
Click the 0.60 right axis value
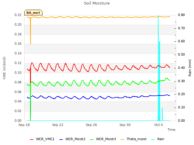tap(181, 41)
